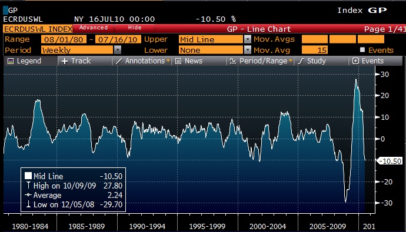Click the Low on 12/05/08 legend entry
406x232 pixels.
[x=74, y=204]
